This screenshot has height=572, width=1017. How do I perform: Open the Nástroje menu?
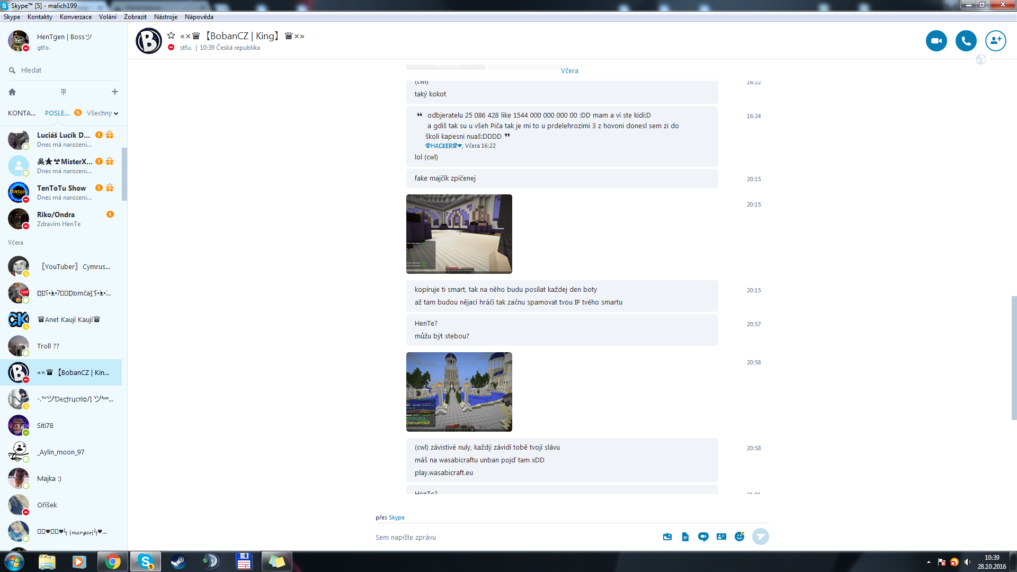(x=166, y=17)
